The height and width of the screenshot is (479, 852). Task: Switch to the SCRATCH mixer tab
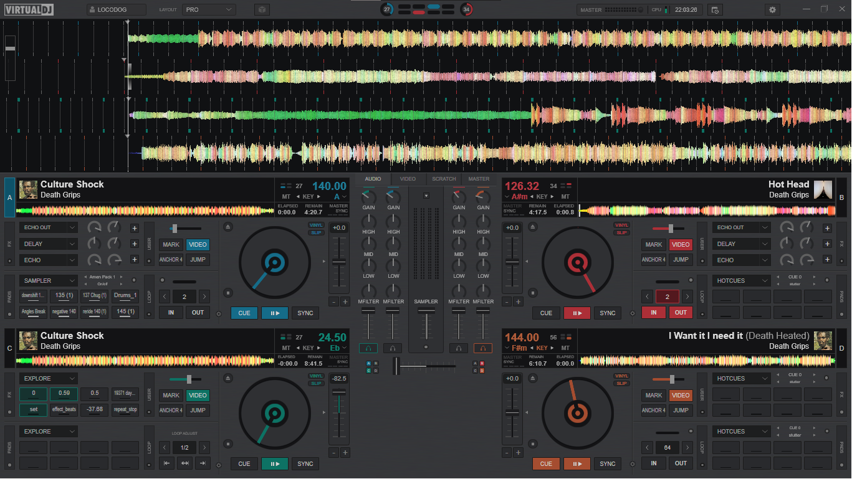pyautogui.click(x=444, y=179)
